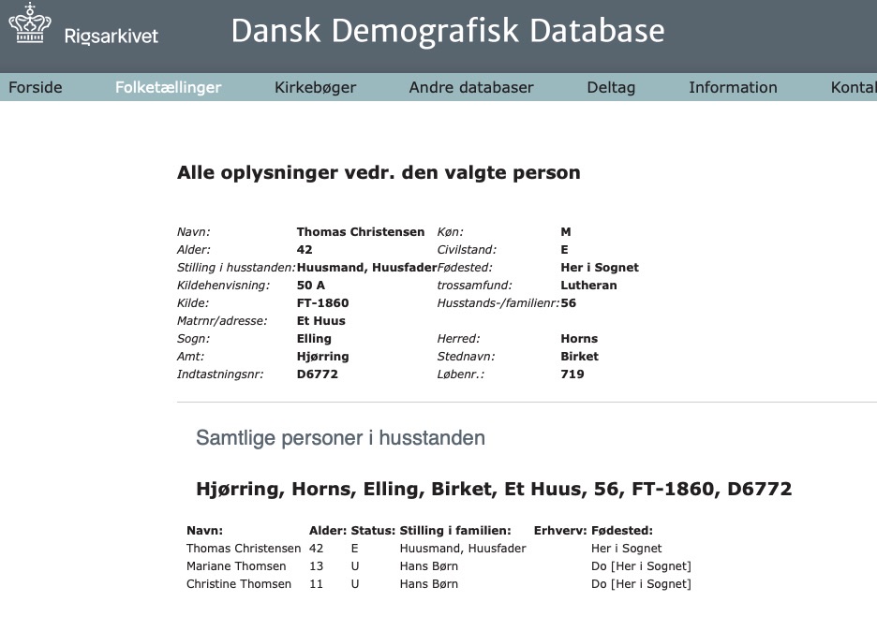Click the Navn: column header in household table
The height and width of the screenshot is (631, 877).
pyautogui.click(x=204, y=531)
